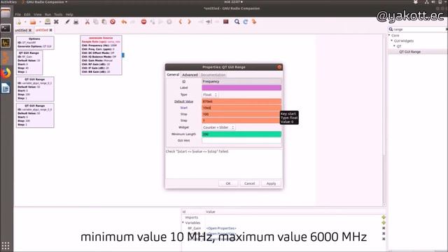Image resolution: width=448 pixels, height=252 pixels.
Task: Open the View menu
Action: click(x=37, y=14)
